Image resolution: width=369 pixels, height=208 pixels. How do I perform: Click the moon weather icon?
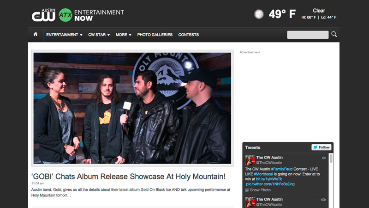[259, 14]
